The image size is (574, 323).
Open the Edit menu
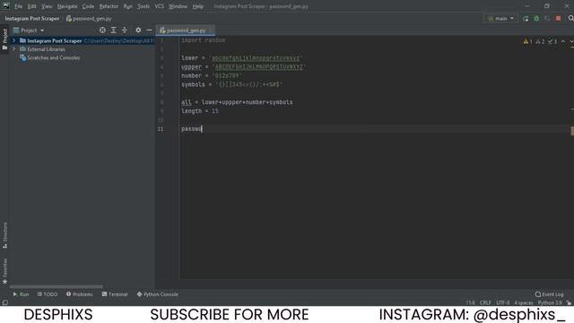click(x=32, y=6)
